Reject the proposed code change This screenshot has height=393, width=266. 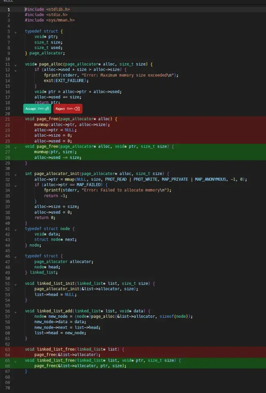click(x=67, y=109)
